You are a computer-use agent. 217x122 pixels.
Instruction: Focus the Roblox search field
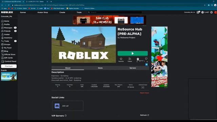pos(115,12)
